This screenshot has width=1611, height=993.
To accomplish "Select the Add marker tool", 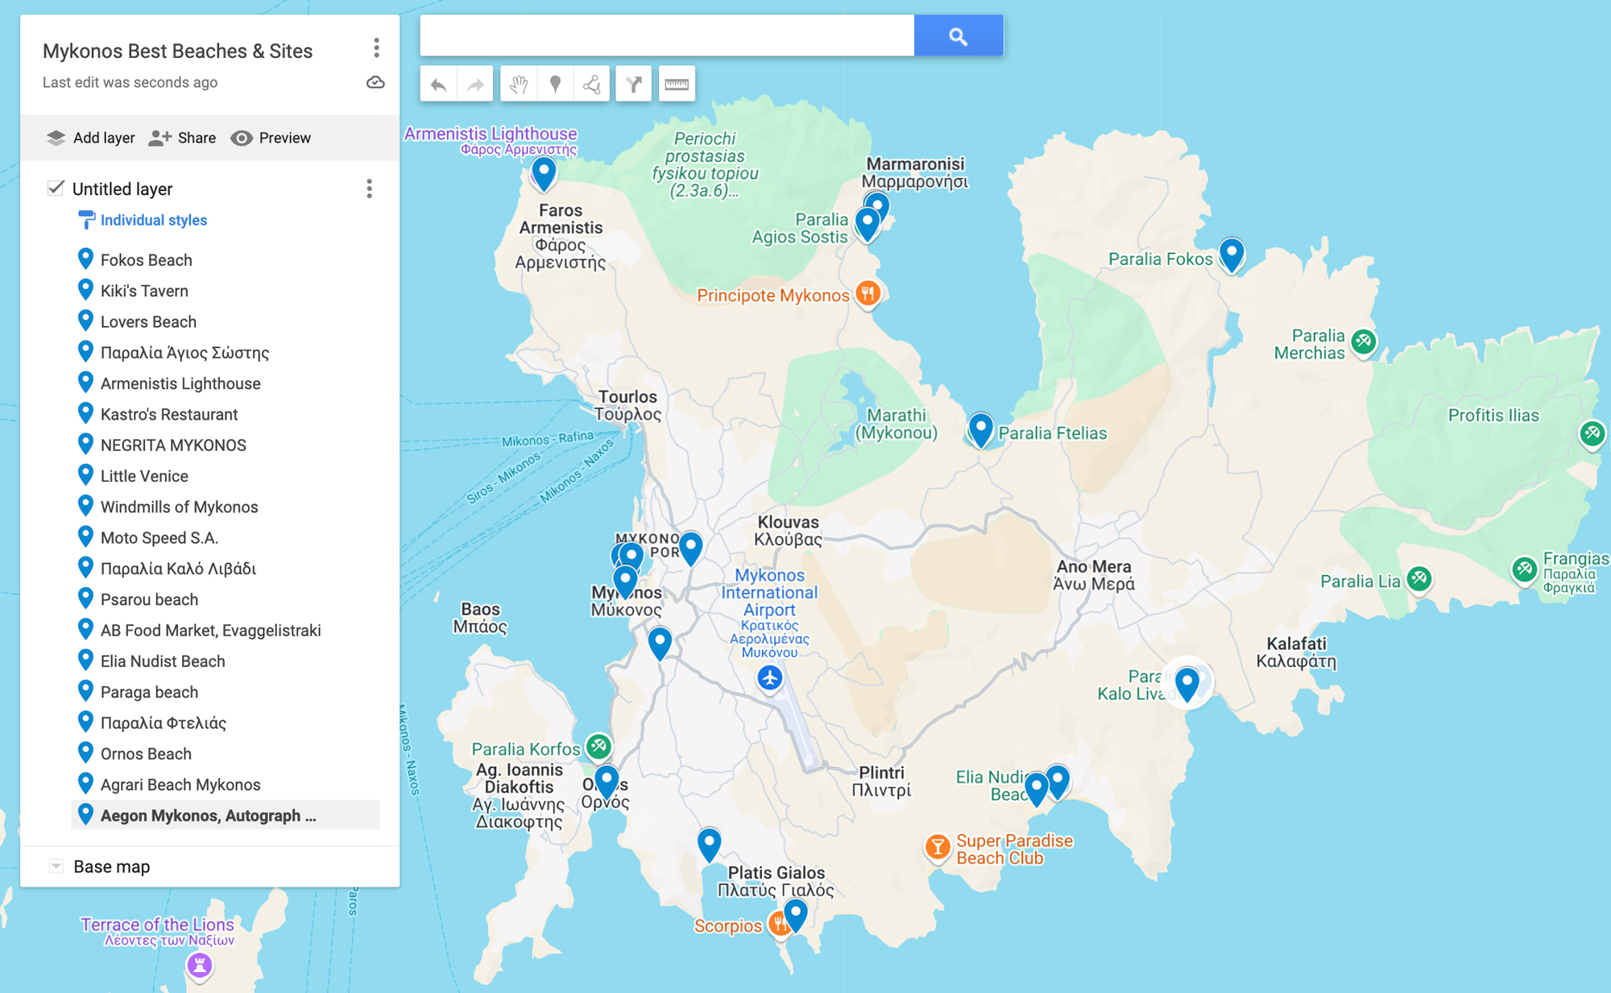I will pos(555,84).
